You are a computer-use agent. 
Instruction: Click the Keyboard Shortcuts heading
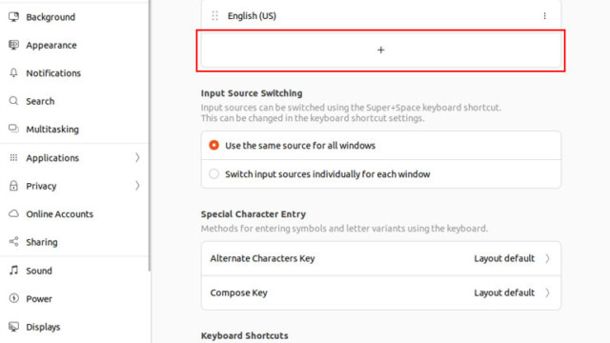coord(244,335)
